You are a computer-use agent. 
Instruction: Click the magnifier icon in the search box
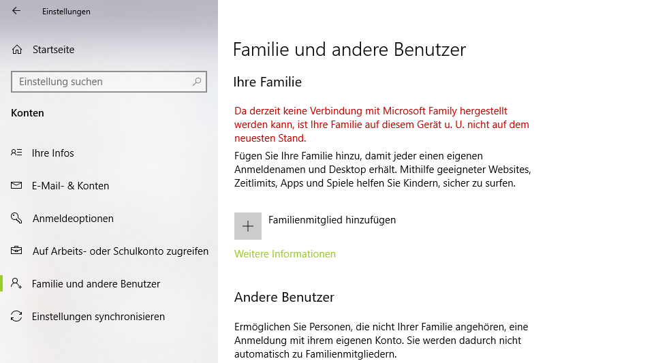(x=197, y=82)
